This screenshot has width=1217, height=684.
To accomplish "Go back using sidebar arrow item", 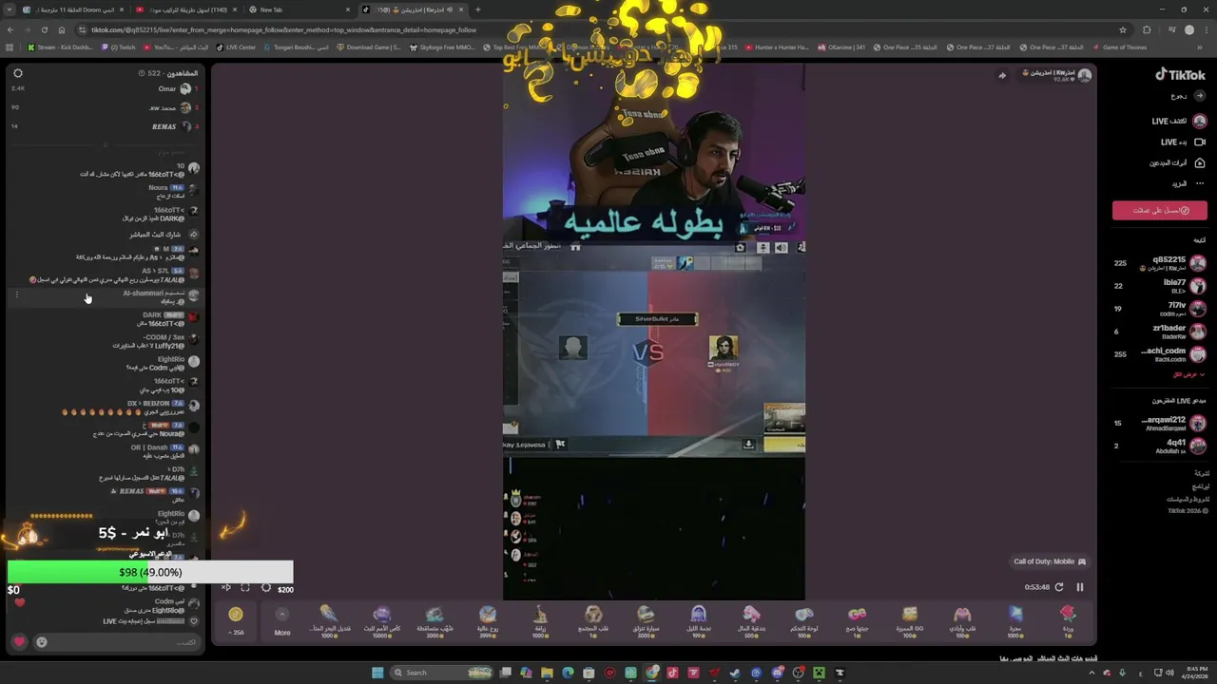I will point(1188,96).
